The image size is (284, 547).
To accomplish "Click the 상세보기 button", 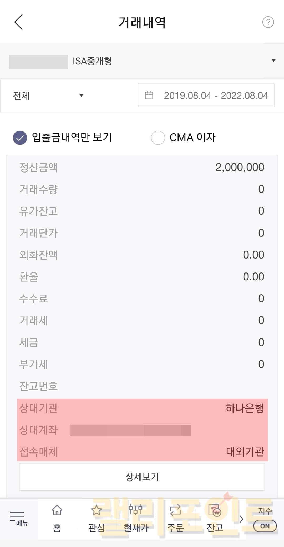I will 142,477.
